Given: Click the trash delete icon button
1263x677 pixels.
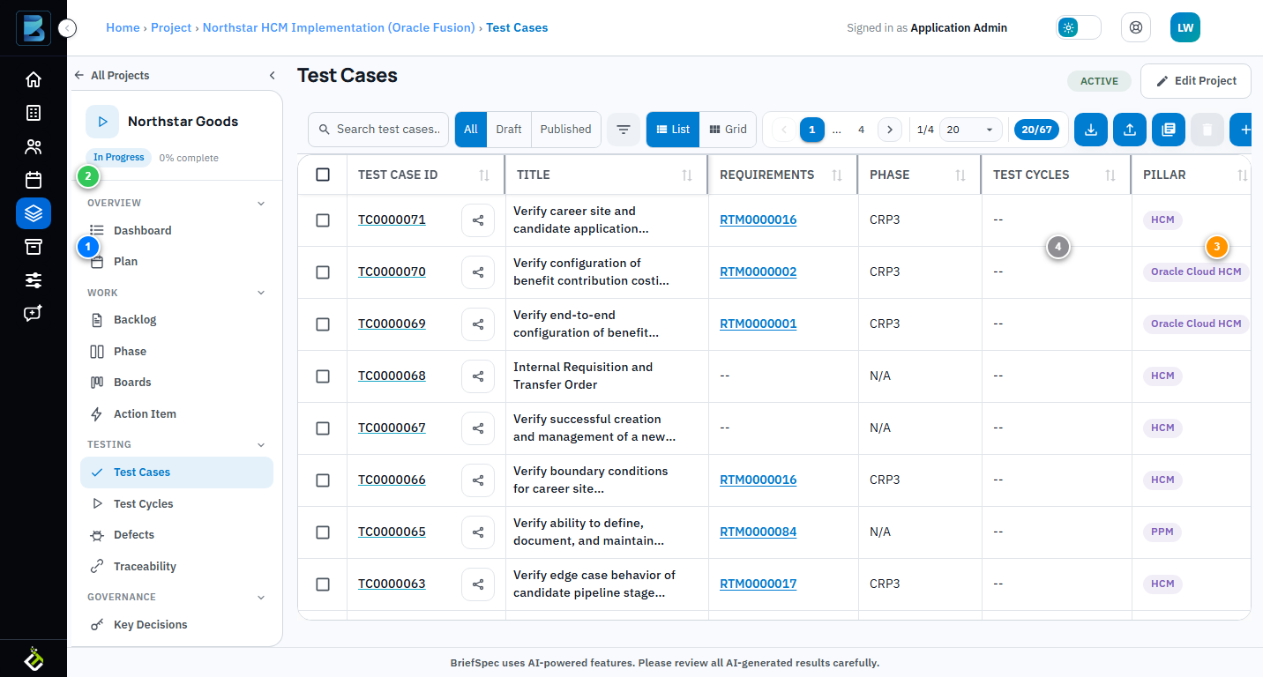Looking at the screenshot, I should tap(1207, 130).
